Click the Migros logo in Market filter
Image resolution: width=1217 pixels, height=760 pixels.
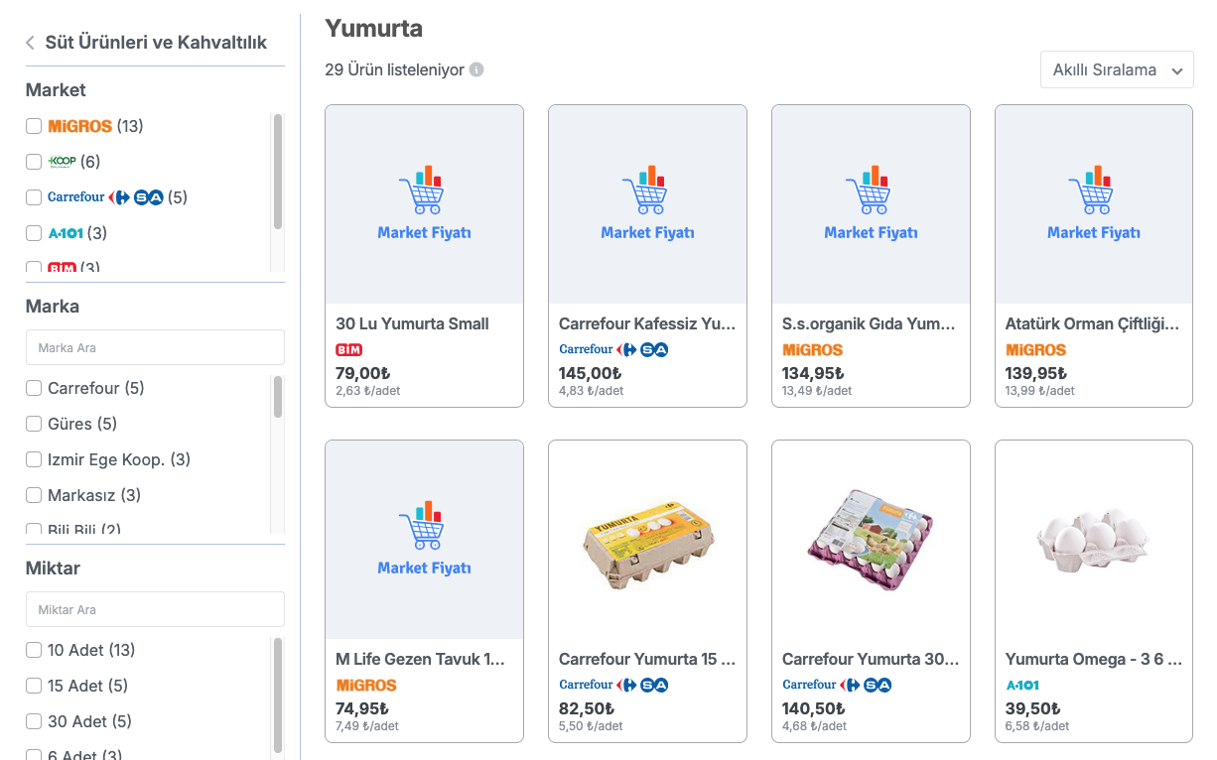[79, 126]
